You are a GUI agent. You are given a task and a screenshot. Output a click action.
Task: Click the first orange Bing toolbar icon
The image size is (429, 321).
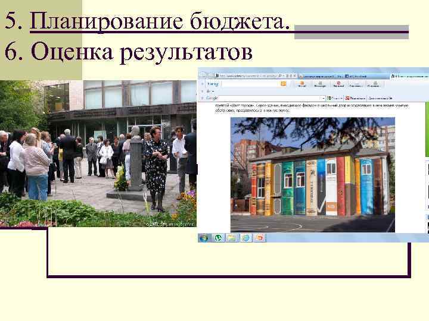tap(301, 84)
